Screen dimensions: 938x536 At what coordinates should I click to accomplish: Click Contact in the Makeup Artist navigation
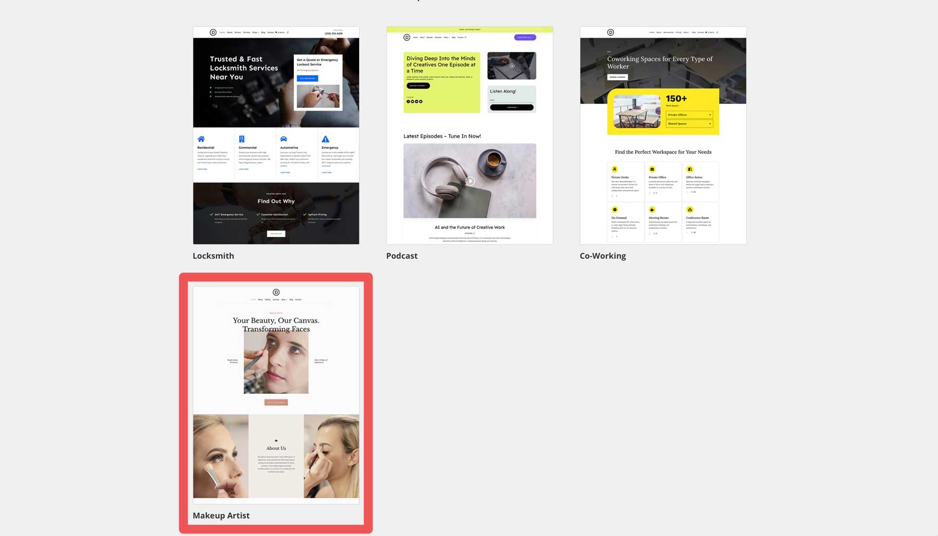click(x=299, y=300)
